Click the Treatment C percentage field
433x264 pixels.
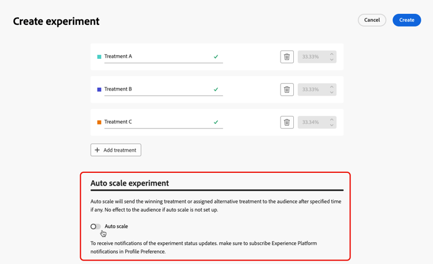pos(312,122)
